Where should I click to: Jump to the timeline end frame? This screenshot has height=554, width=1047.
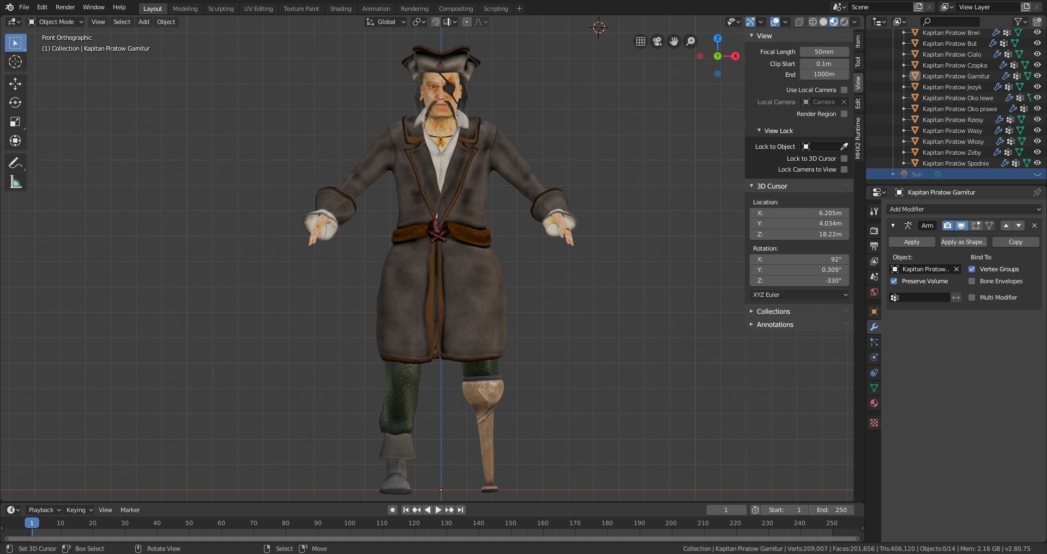click(461, 510)
